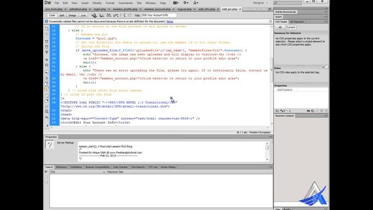Screen dimensions: 373x210
Task: Switch to Design view
Action: [x=72, y=15]
